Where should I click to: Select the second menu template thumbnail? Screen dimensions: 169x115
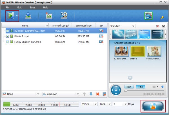click(131, 34)
